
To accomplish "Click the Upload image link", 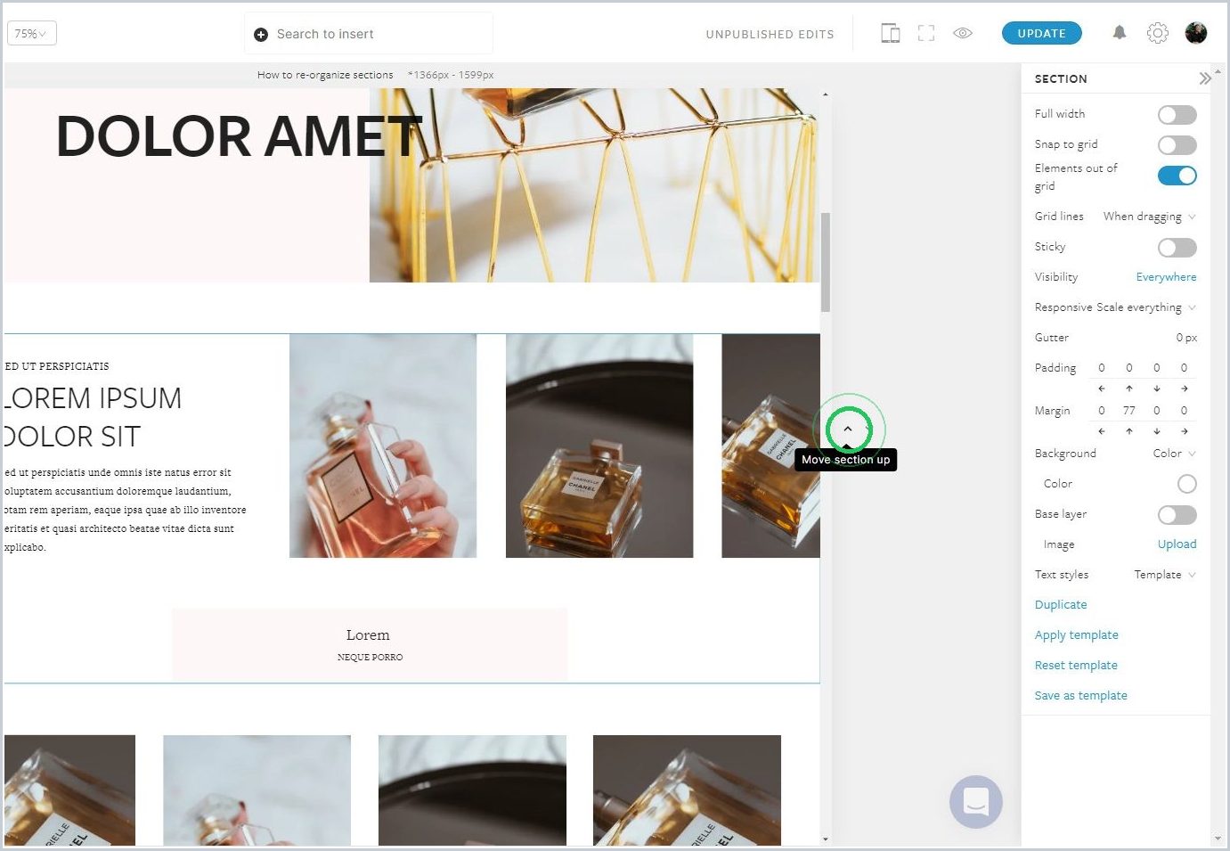I will coord(1177,544).
